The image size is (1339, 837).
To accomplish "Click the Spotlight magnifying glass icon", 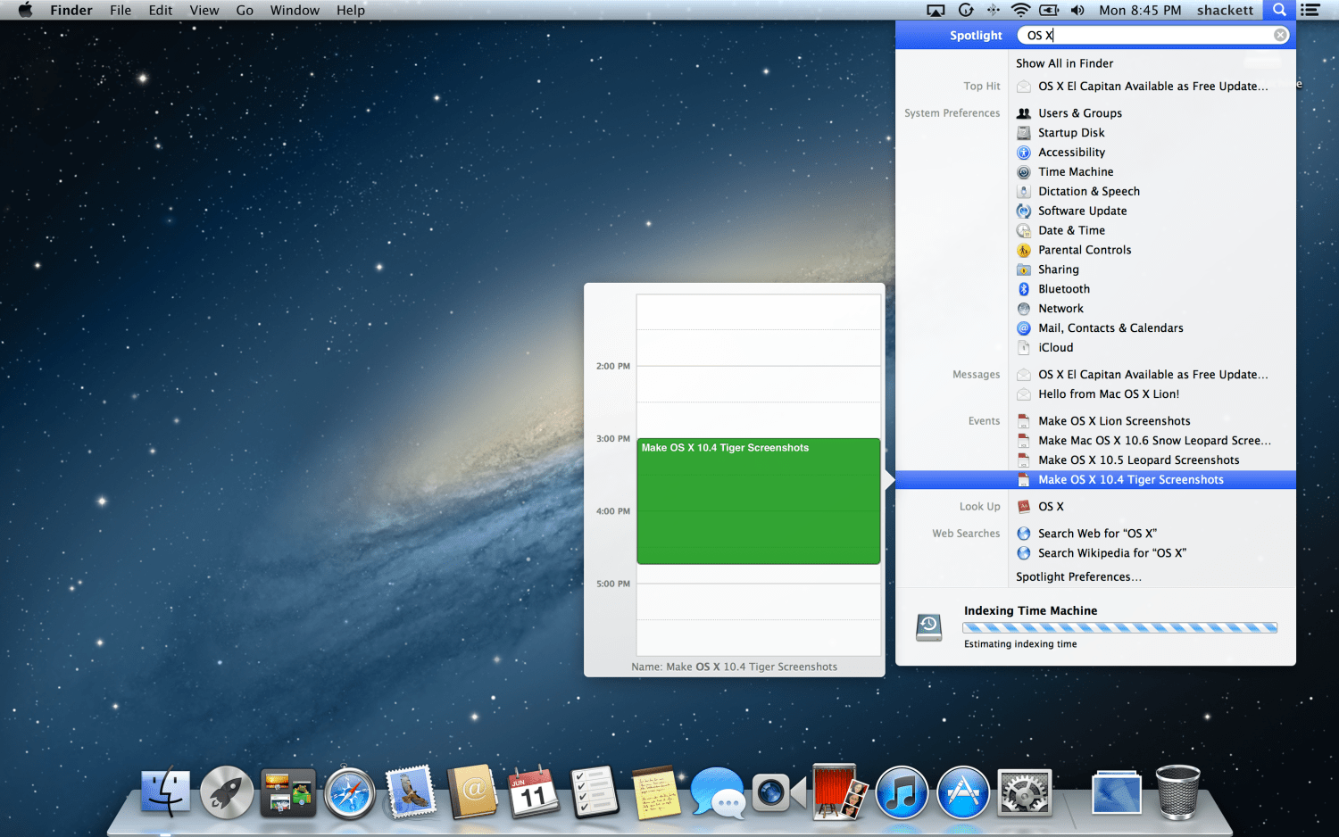I will 1279,10.
